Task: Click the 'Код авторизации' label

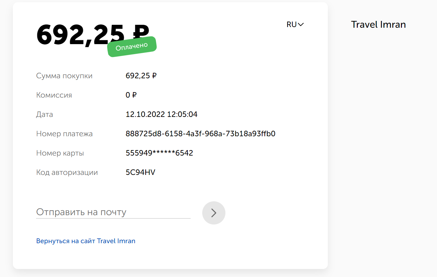Action: point(67,172)
